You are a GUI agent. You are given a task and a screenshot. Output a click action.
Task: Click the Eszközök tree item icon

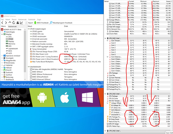pos(4,72)
